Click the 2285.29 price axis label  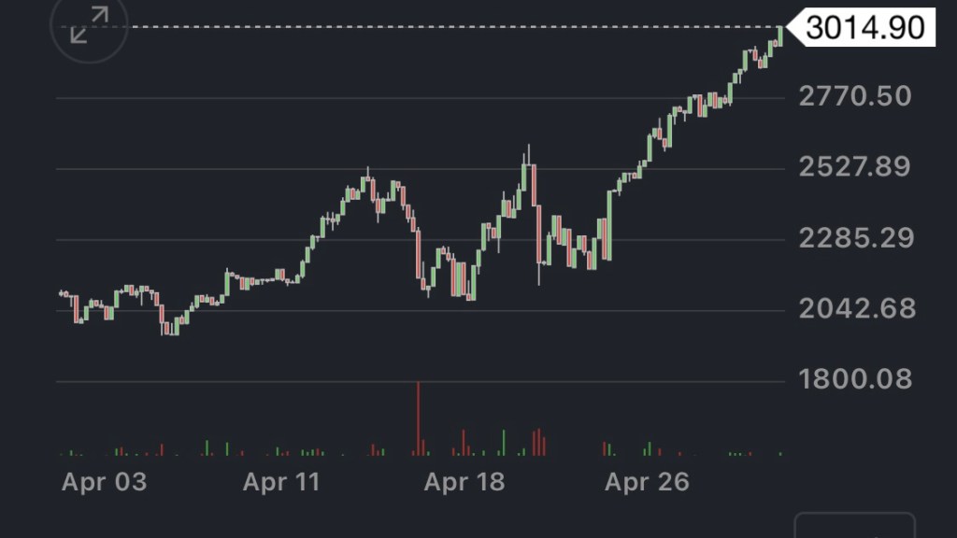[x=854, y=238]
